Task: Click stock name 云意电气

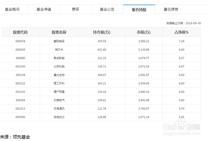Action: (59, 100)
